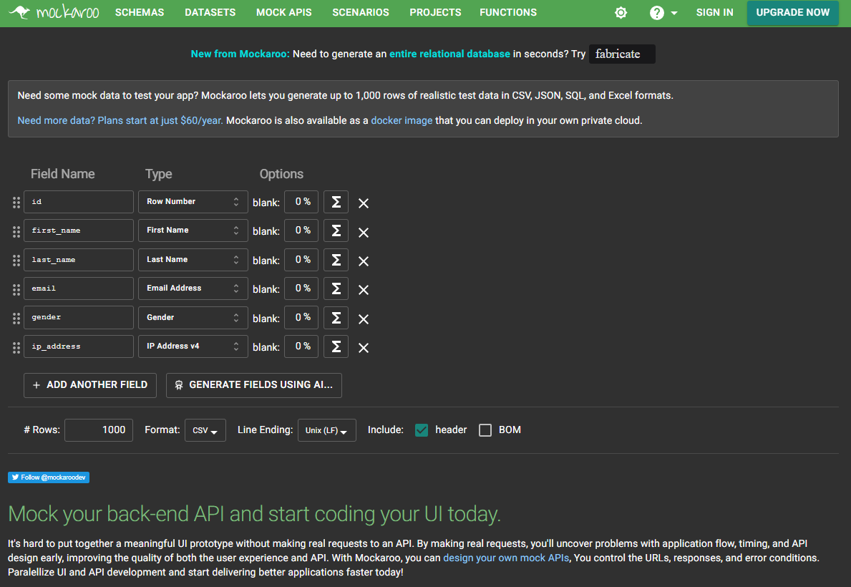Edit the first_name field name box
Image resolution: width=851 pixels, height=587 pixels.
[79, 231]
